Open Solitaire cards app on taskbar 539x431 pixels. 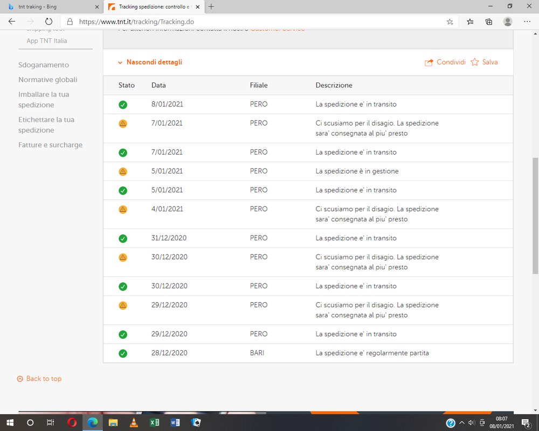tap(196, 422)
